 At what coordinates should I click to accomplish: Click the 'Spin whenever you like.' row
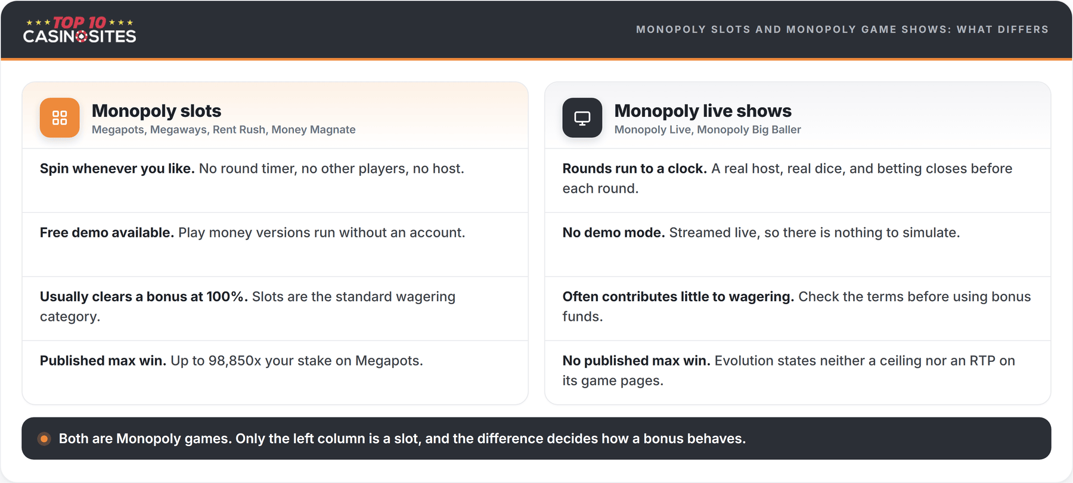pos(275,180)
